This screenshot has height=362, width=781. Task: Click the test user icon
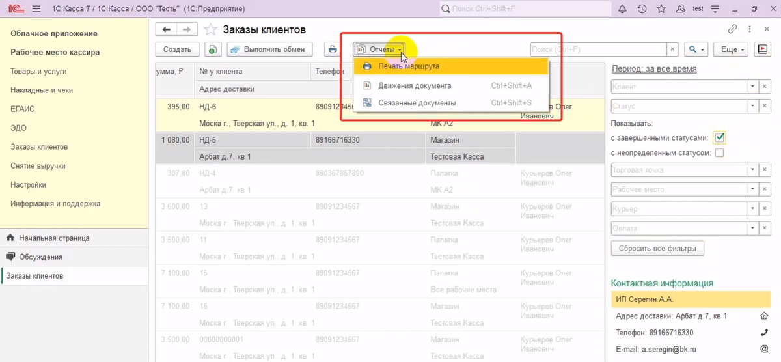(681, 9)
